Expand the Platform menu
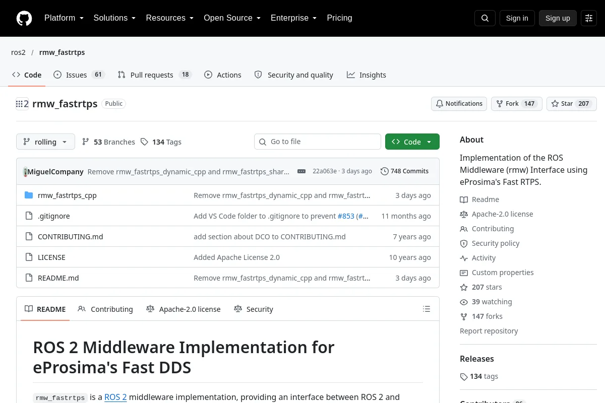 [64, 18]
